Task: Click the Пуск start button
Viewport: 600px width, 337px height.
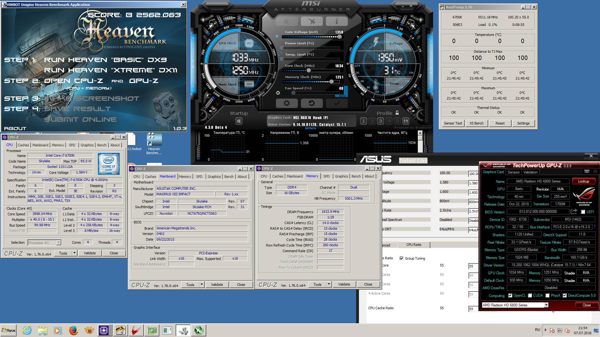Action: pyautogui.click(x=8, y=330)
